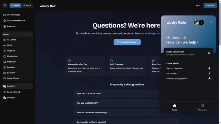Viewport: 221px width, 124px height.
Task: Open Support Questions ticket
Action: pos(188,69)
